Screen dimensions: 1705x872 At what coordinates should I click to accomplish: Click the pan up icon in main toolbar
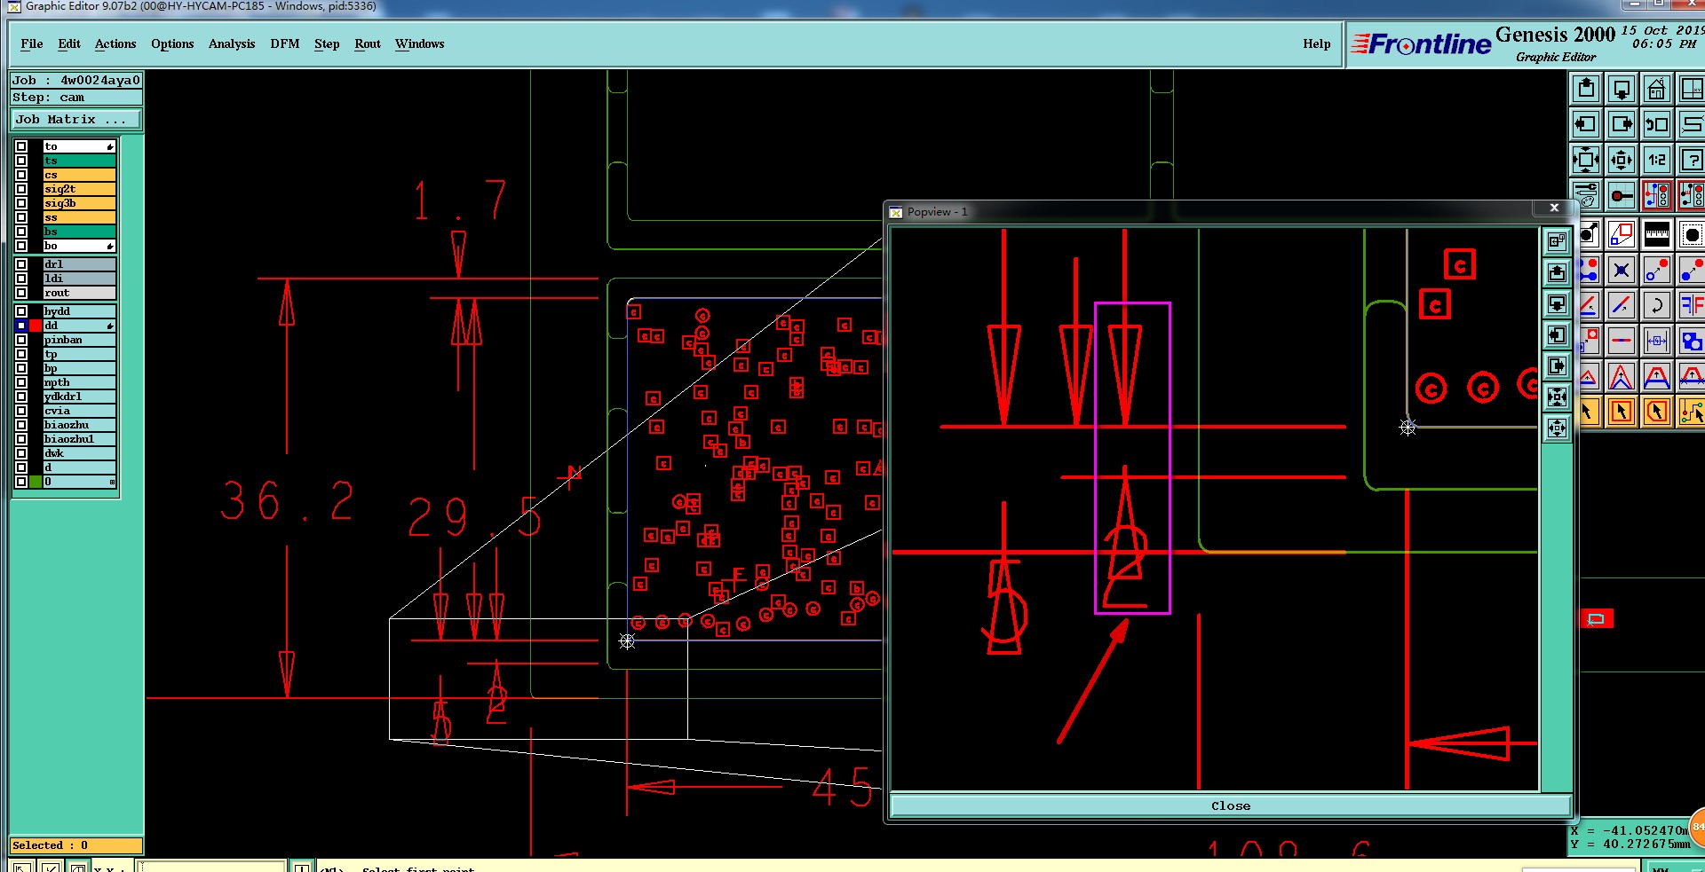point(1586,89)
